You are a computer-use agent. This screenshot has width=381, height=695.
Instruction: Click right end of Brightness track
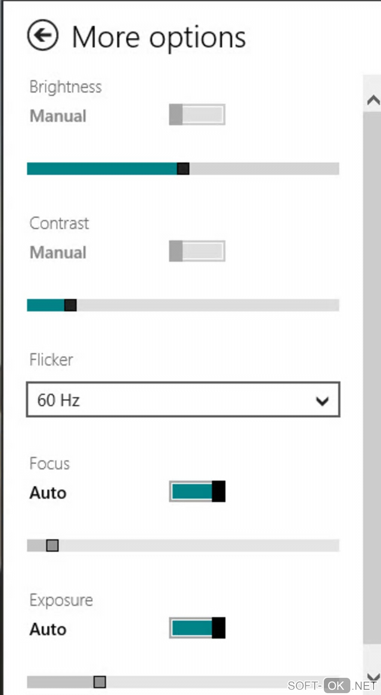(x=335, y=169)
